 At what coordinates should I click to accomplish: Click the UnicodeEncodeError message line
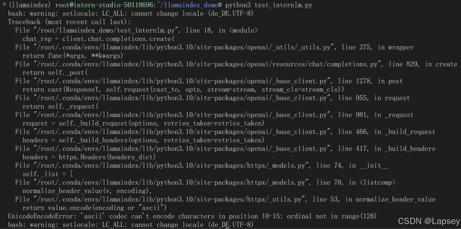pos(192,216)
